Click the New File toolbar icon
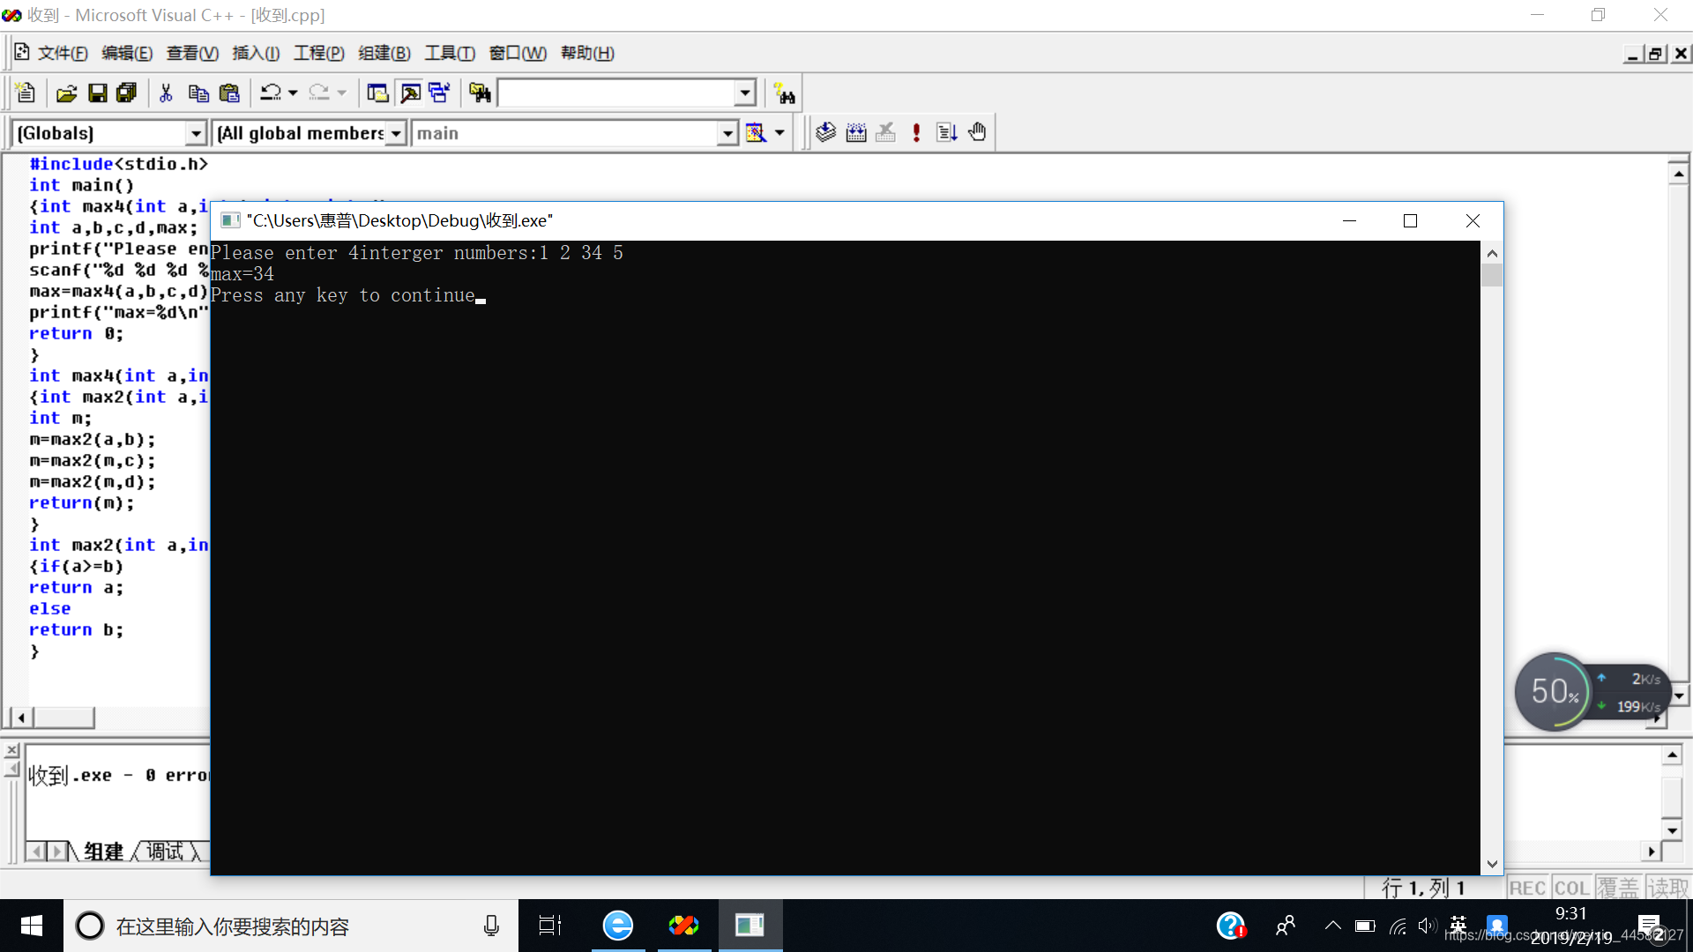The height and width of the screenshot is (952, 1693). point(26,94)
